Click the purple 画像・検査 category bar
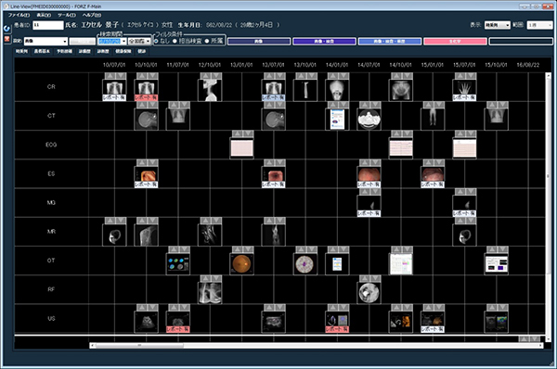The height and width of the screenshot is (369, 557). 324,42
